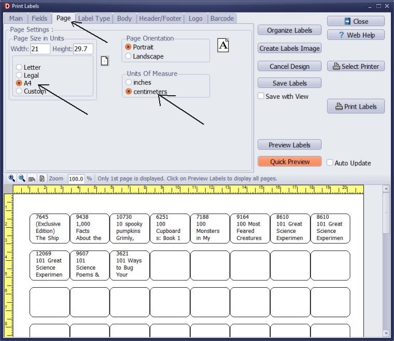Screen dimensions: 394x341
Task: Select the Letter page size option
Action: pos(19,67)
